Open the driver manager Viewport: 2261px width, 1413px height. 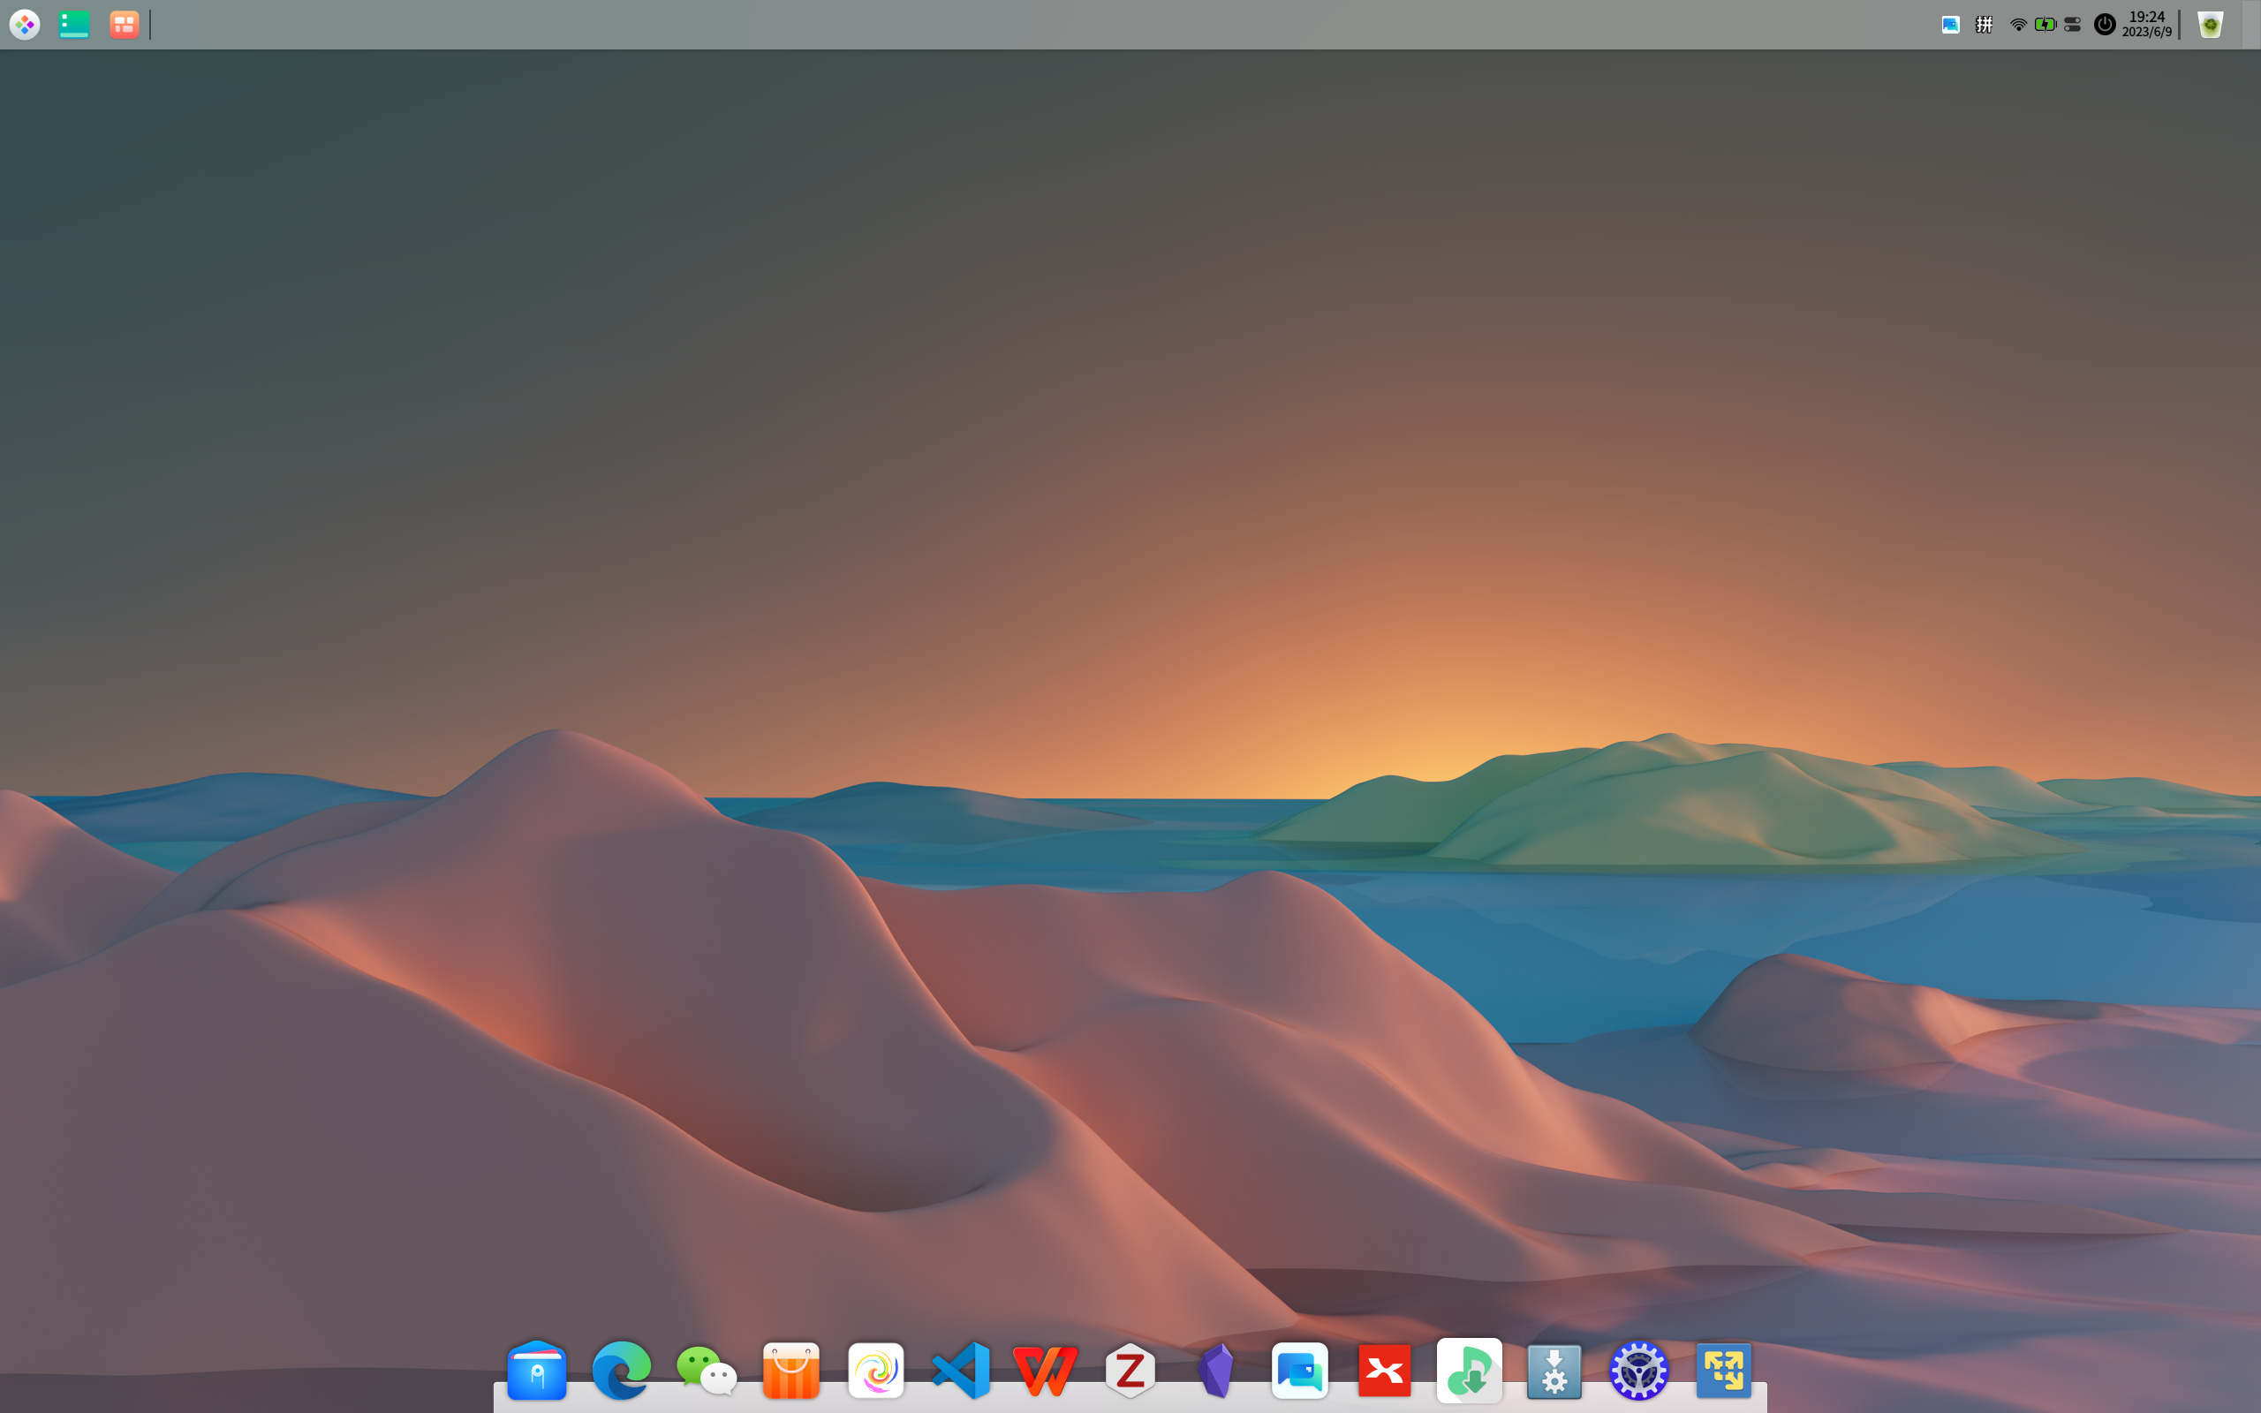tap(1640, 1370)
